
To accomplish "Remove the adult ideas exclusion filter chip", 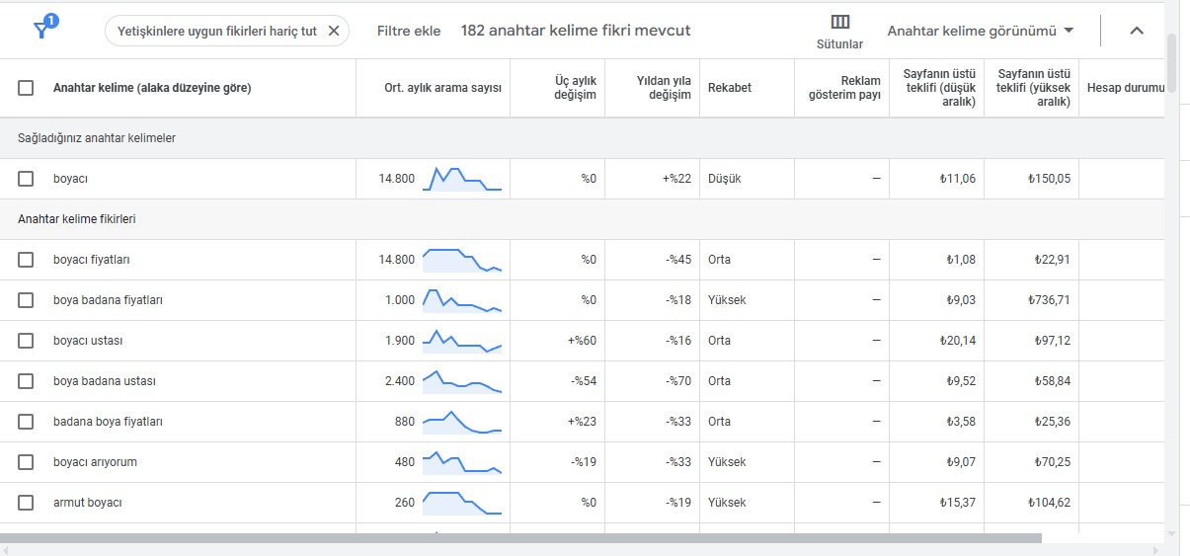I will click(333, 31).
